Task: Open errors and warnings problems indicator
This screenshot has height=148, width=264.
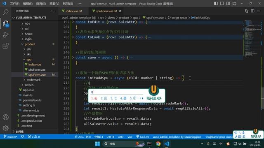Action: point(34,137)
